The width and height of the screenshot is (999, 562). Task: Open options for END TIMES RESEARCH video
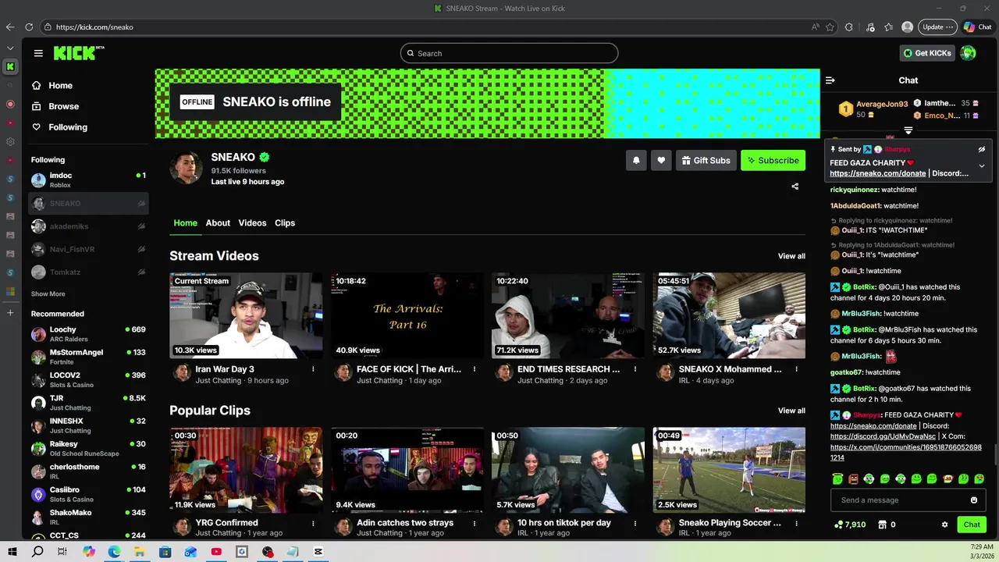tap(635, 369)
